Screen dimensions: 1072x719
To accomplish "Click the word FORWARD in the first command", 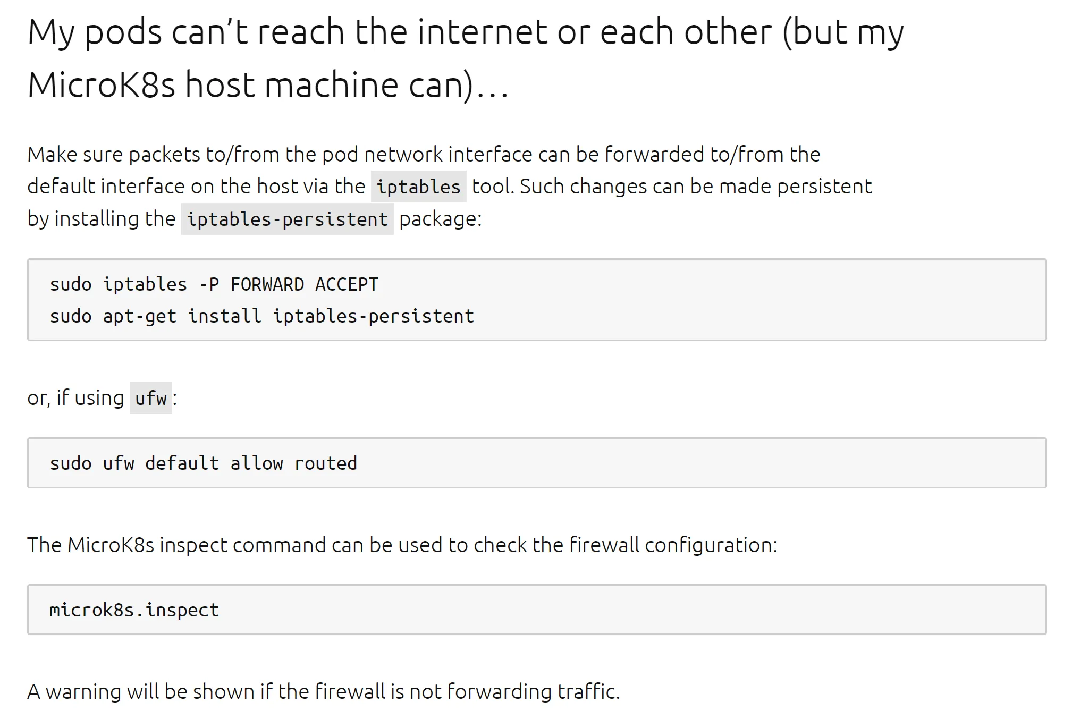I will click(x=267, y=284).
